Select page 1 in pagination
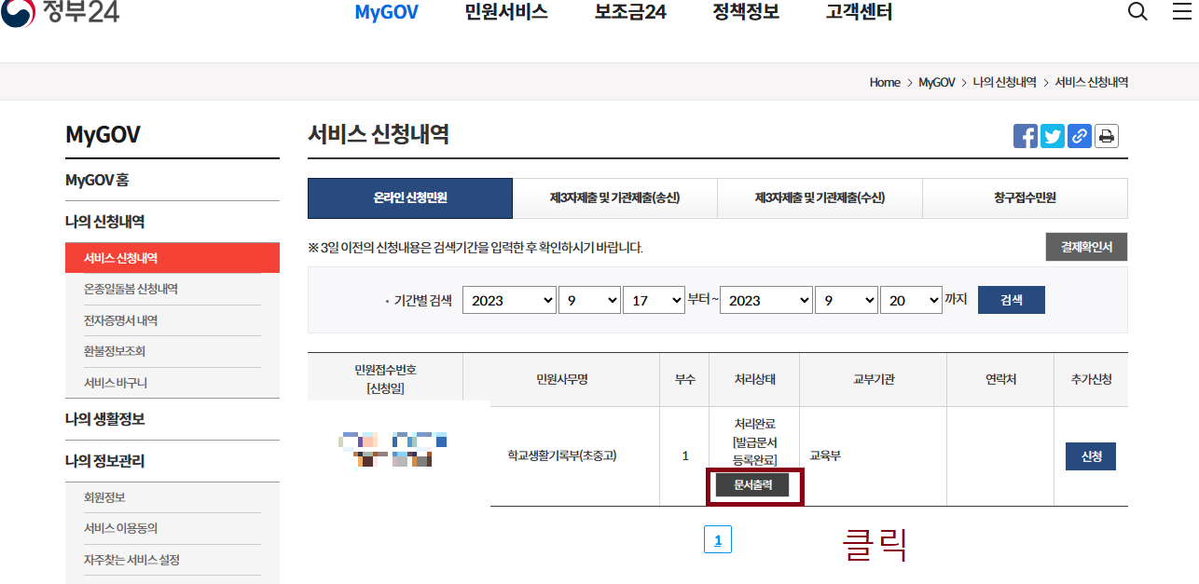Screen dimensions: 1199x584 (x=718, y=538)
